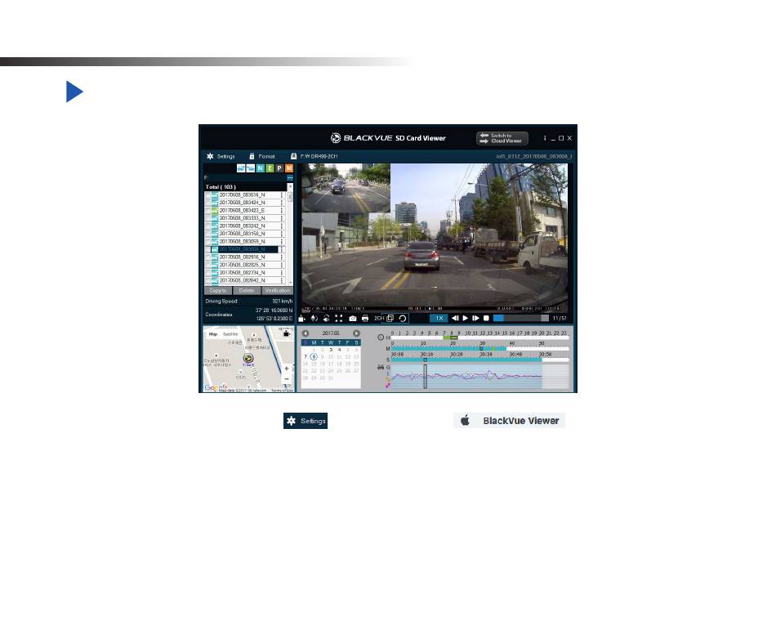Stop video playback
Viewport: 776px width, 621px height.
(x=486, y=319)
